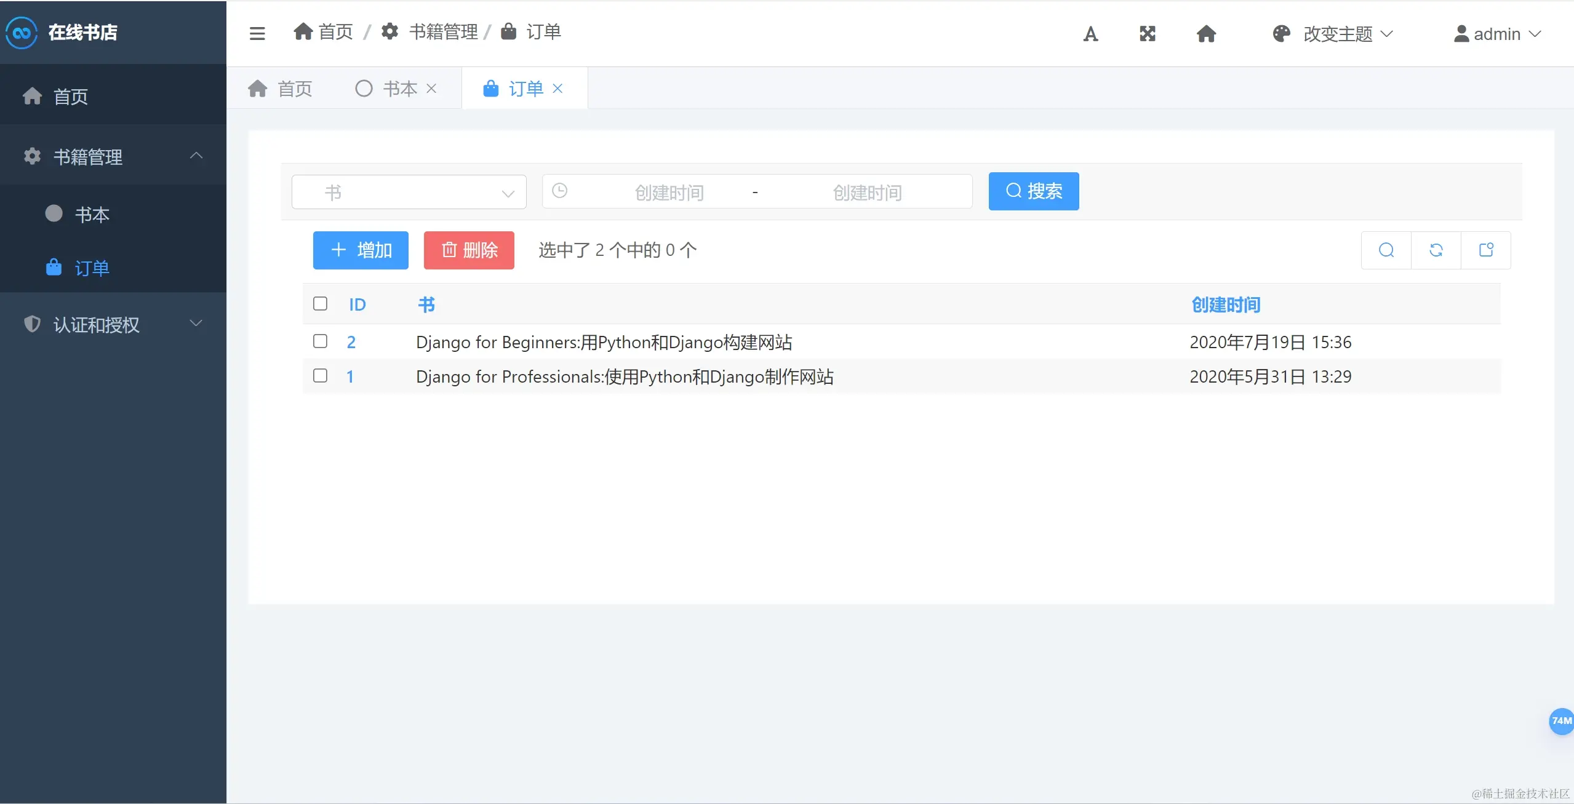Click the open-in-new-window icon above table
Screen dimensions: 1574x804
(x=1486, y=250)
